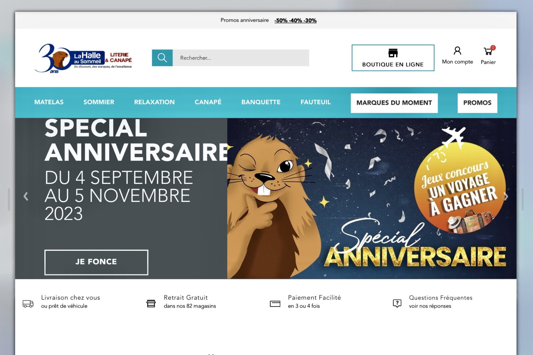Go to previous carousel slide arrow

26,196
